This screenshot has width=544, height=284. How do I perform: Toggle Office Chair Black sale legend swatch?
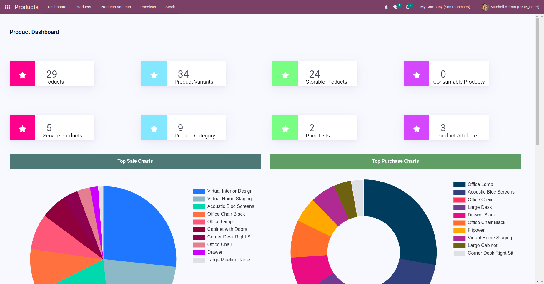[199, 214]
